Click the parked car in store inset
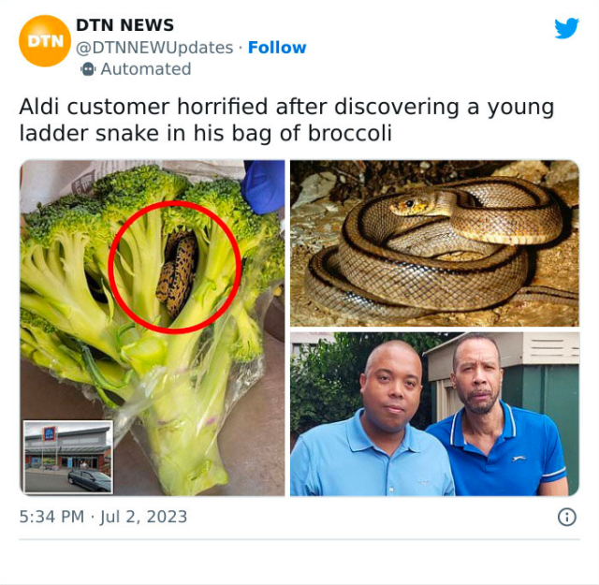The width and height of the screenshot is (599, 585). 90,479
